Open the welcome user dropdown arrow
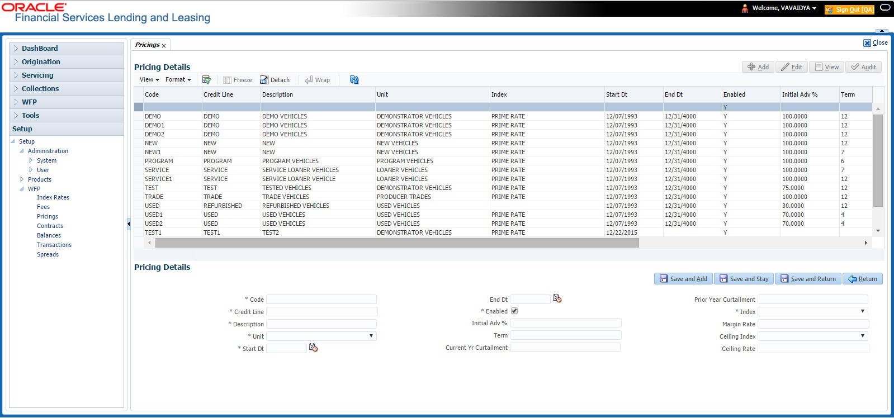 pos(814,8)
